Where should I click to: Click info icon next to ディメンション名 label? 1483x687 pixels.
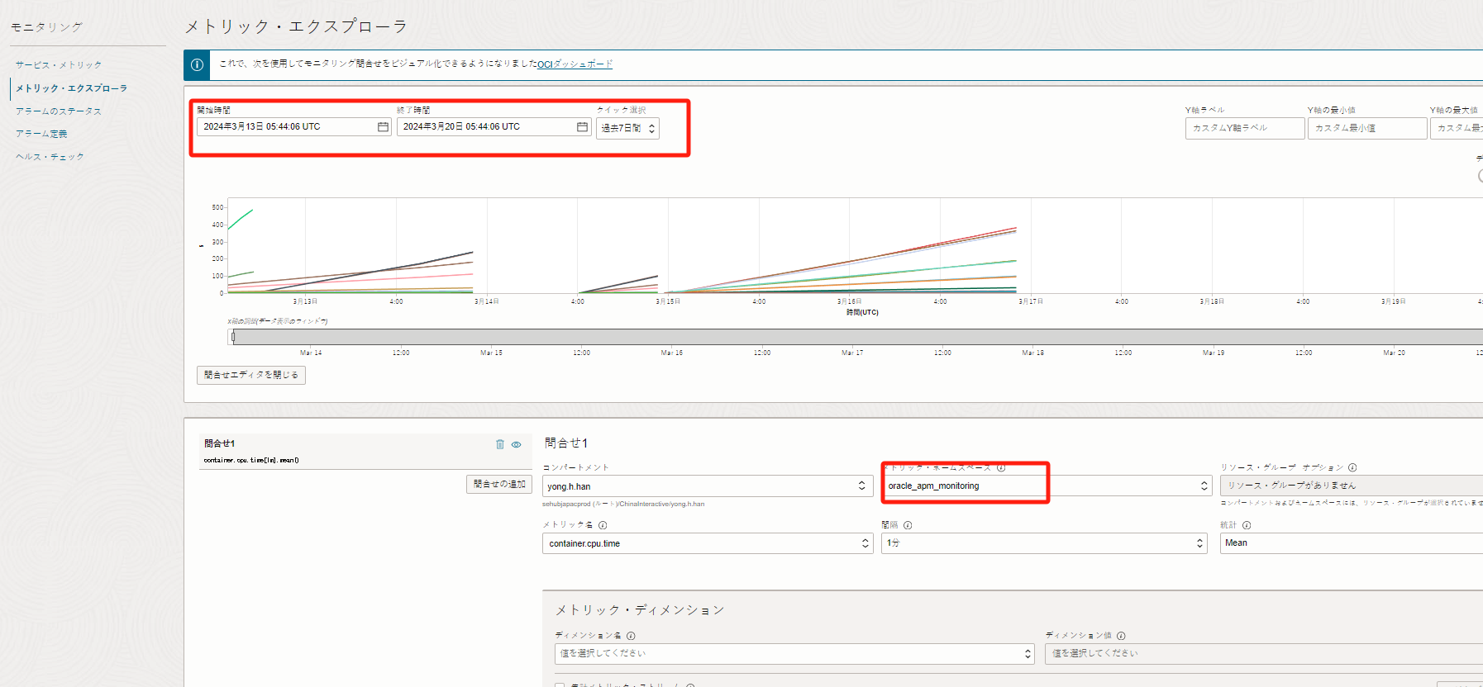631,636
